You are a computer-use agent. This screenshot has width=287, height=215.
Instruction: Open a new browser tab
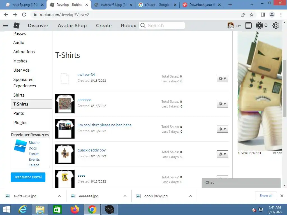tap(230, 5)
